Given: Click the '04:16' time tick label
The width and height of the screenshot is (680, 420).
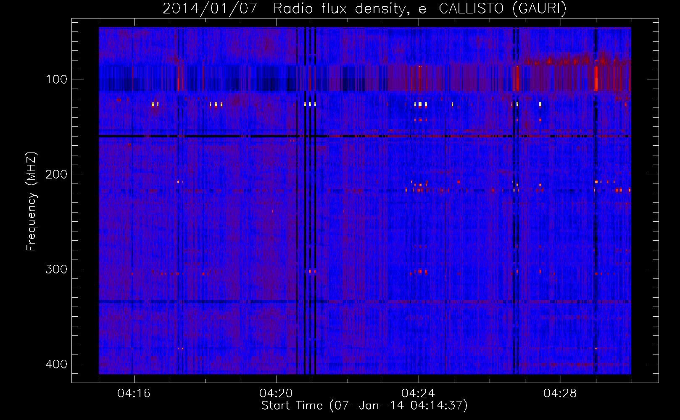Looking at the screenshot, I should coord(134,393).
